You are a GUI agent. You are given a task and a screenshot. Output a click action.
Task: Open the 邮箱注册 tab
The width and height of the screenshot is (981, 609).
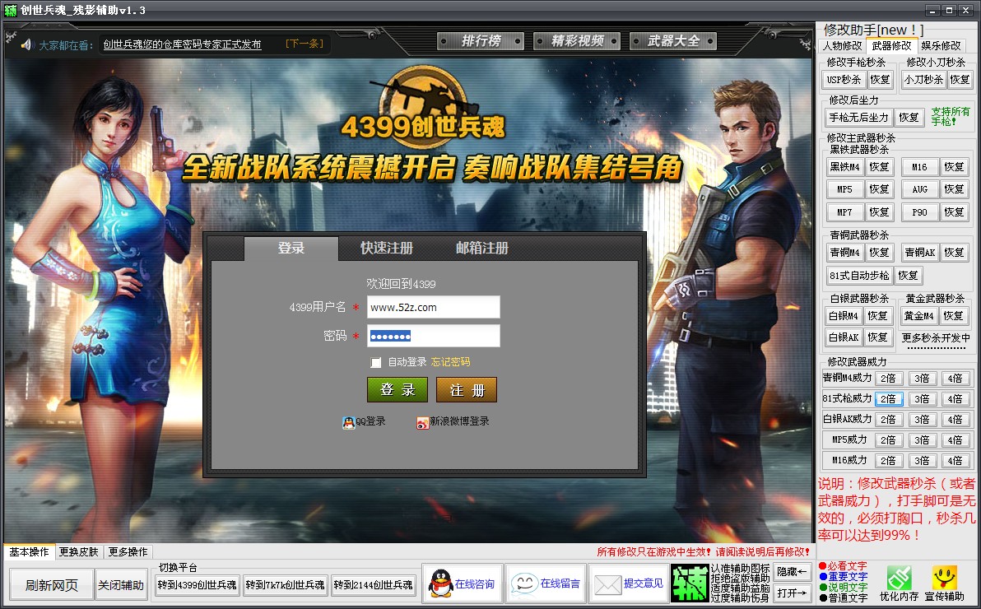[481, 248]
